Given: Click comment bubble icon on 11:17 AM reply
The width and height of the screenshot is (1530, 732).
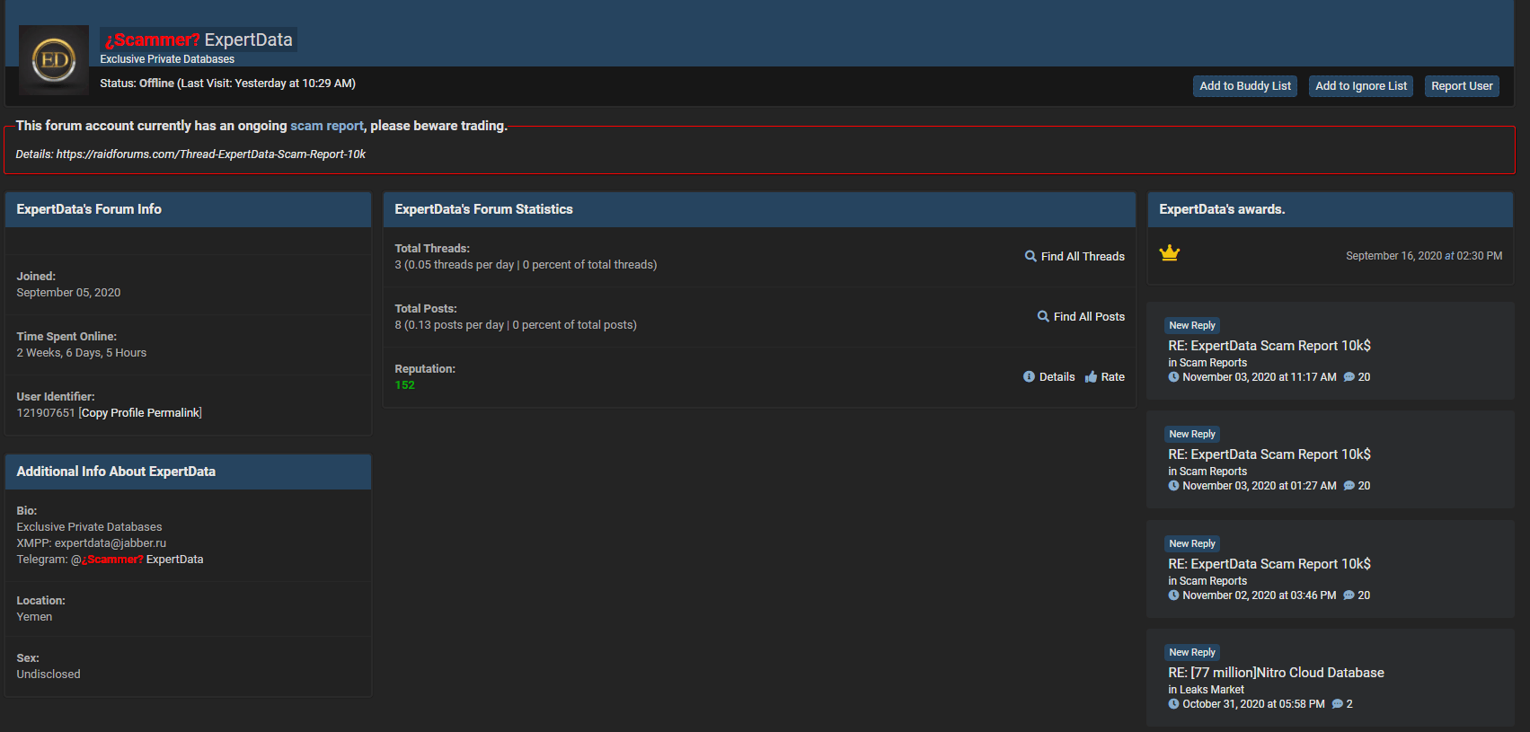Looking at the screenshot, I should click(x=1349, y=377).
